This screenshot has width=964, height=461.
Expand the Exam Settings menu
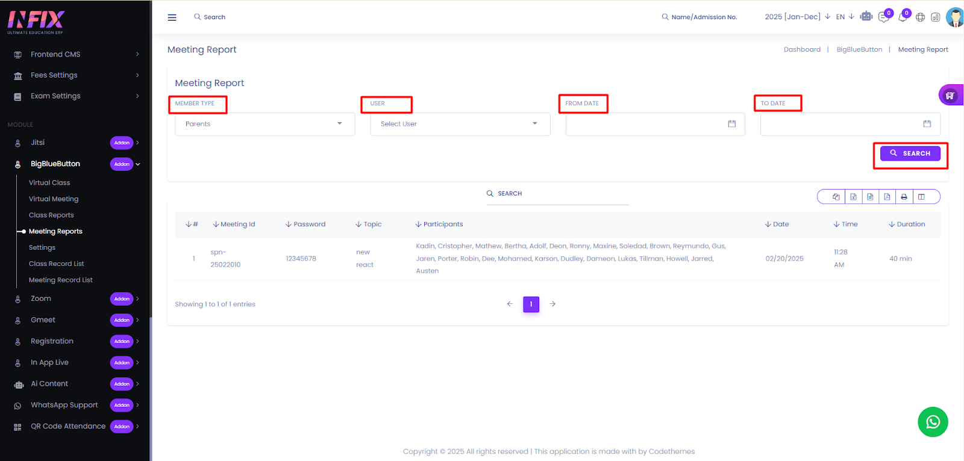click(x=137, y=96)
